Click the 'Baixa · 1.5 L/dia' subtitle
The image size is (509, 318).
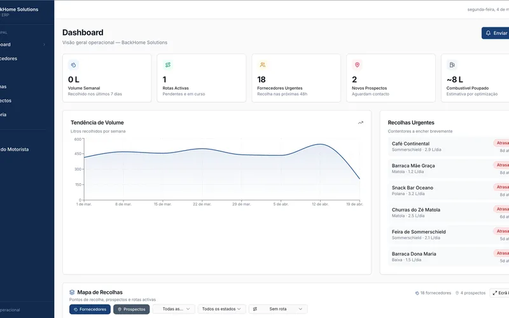[x=407, y=260]
